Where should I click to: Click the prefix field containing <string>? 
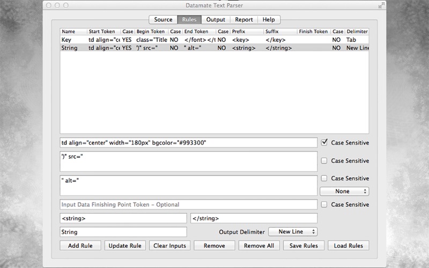(x=123, y=218)
